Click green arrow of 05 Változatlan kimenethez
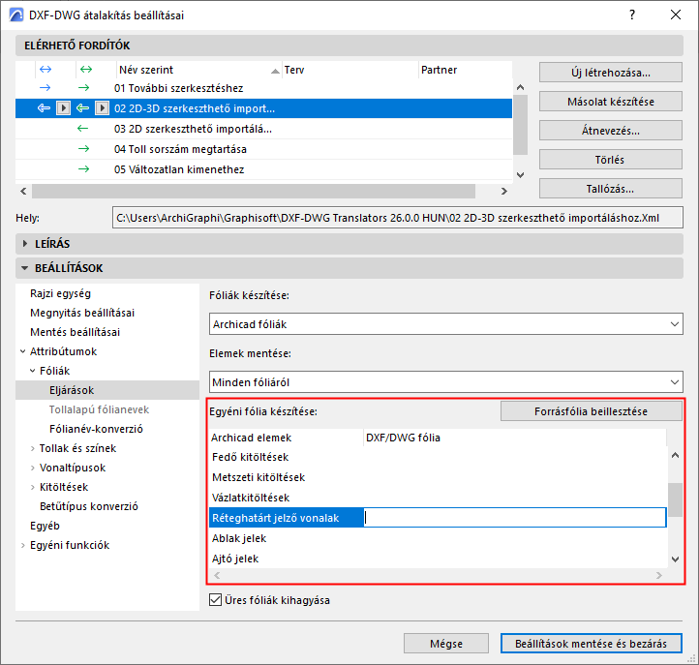 click(x=83, y=169)
